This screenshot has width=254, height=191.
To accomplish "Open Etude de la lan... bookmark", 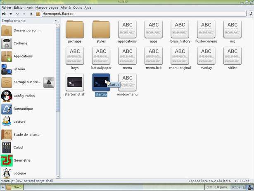I will (28, 135).
